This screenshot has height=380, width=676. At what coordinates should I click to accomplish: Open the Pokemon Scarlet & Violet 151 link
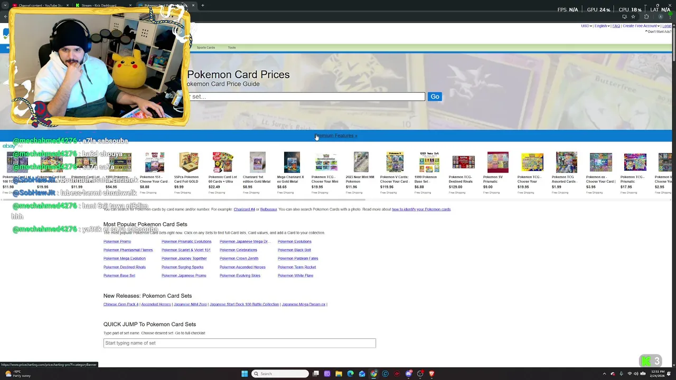[186, 250]
